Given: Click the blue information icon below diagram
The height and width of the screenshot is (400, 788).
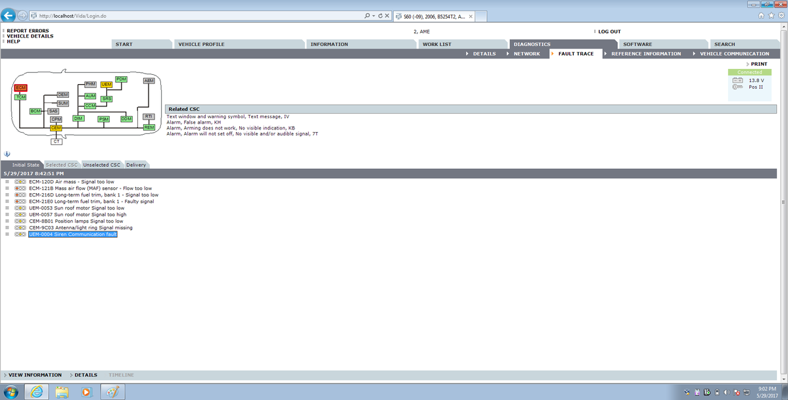Looking at the screenshot, I should pyautogui.click(x=7, y=154).
